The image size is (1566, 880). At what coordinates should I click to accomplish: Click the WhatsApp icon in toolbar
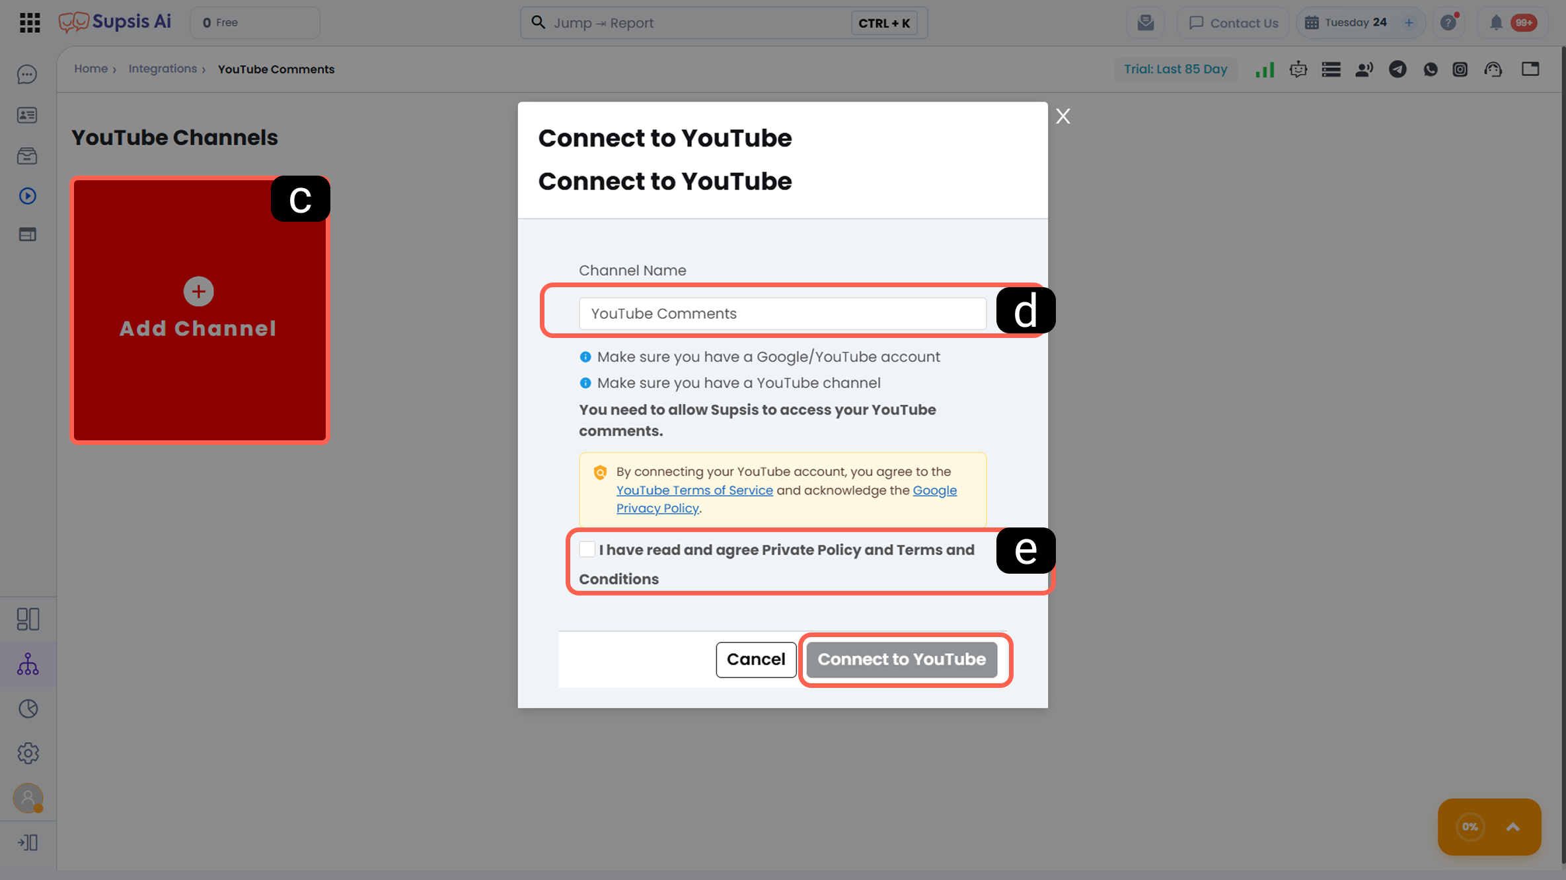1431,69
